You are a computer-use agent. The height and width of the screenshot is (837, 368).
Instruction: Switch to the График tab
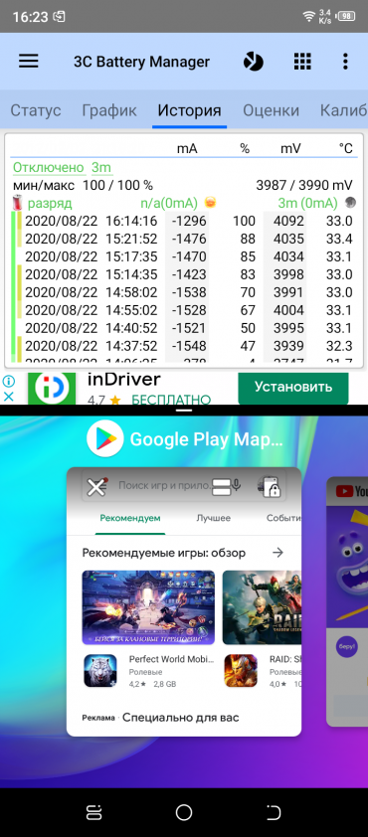pyautogui.click(x=109, y=110)
